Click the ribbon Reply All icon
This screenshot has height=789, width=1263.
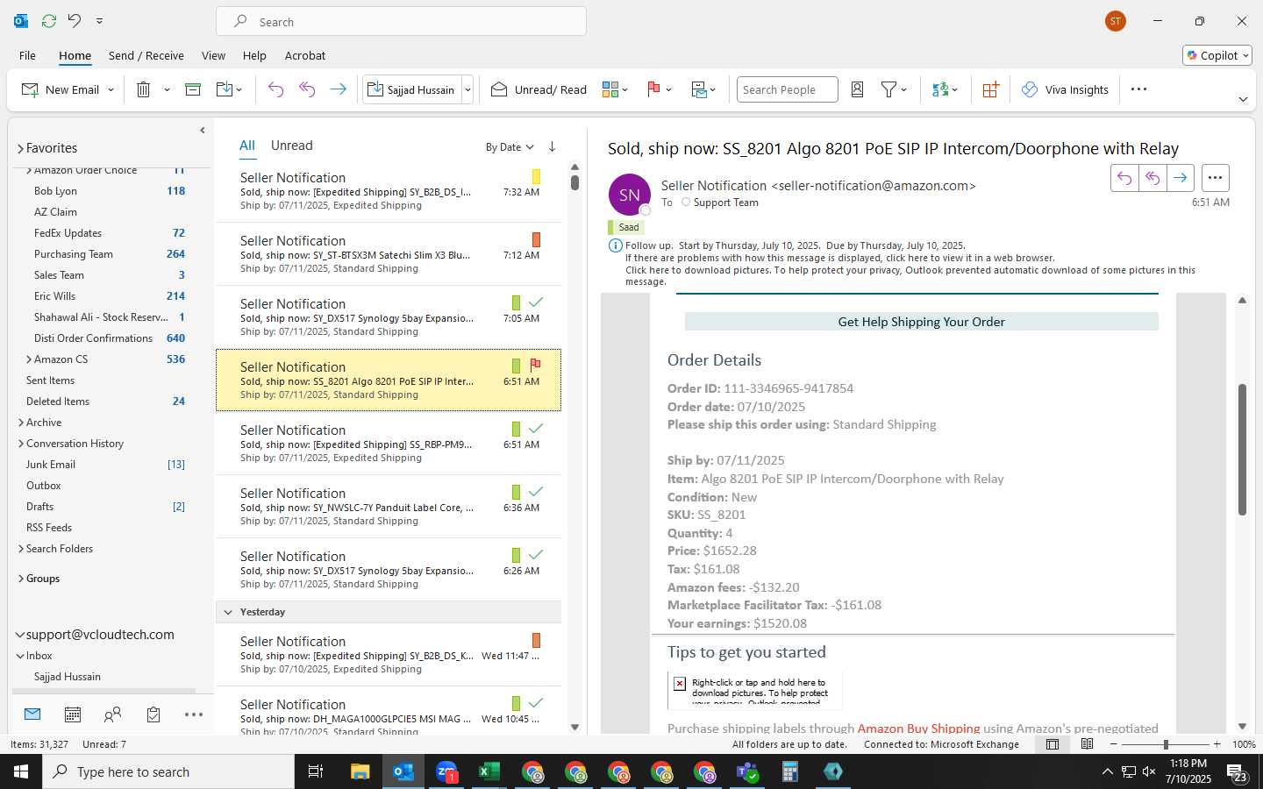[307, 89]
